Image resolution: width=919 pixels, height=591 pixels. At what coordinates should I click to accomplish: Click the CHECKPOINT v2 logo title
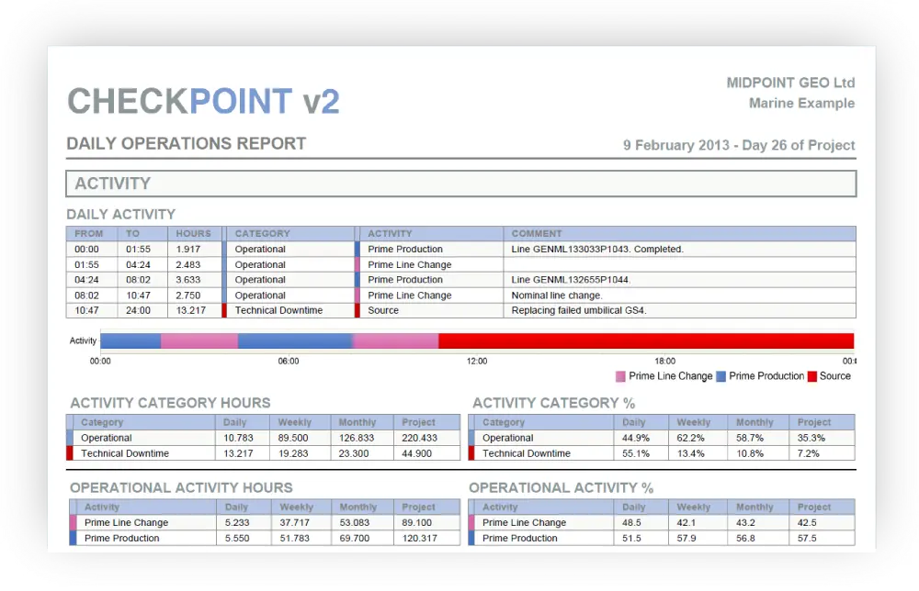pyautogui.click(x=203, y=101)
